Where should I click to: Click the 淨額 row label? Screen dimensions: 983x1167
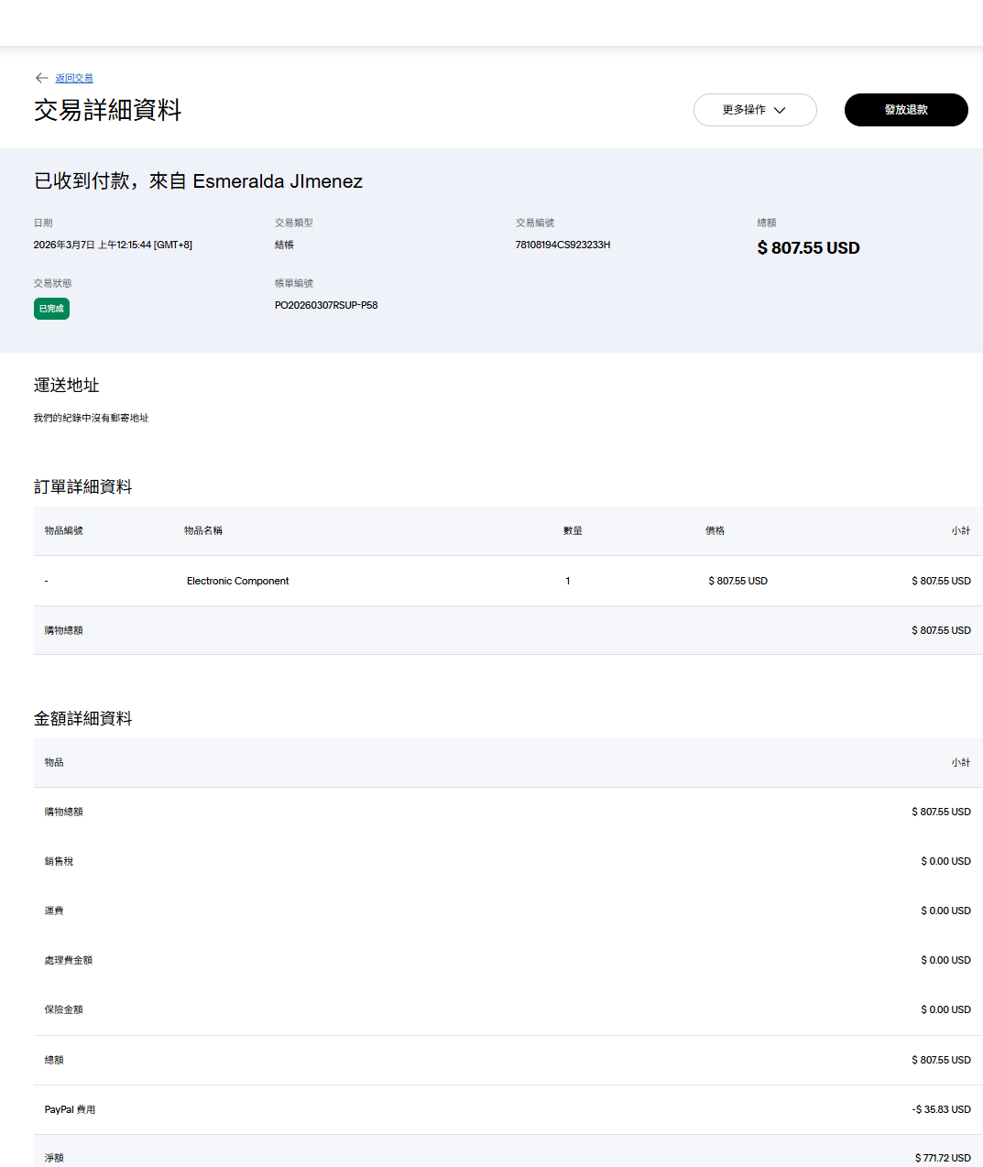click(x=54, y=1158)
